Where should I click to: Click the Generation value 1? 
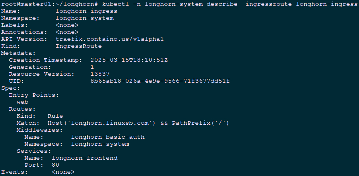click(92, 67)
